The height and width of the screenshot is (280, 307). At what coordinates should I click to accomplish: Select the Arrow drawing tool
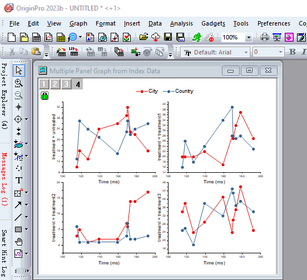coord(18,204)
